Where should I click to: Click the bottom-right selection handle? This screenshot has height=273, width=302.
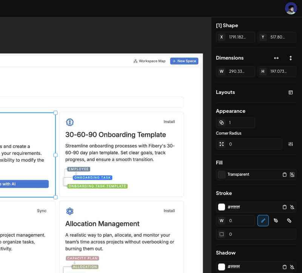(55, 197)
